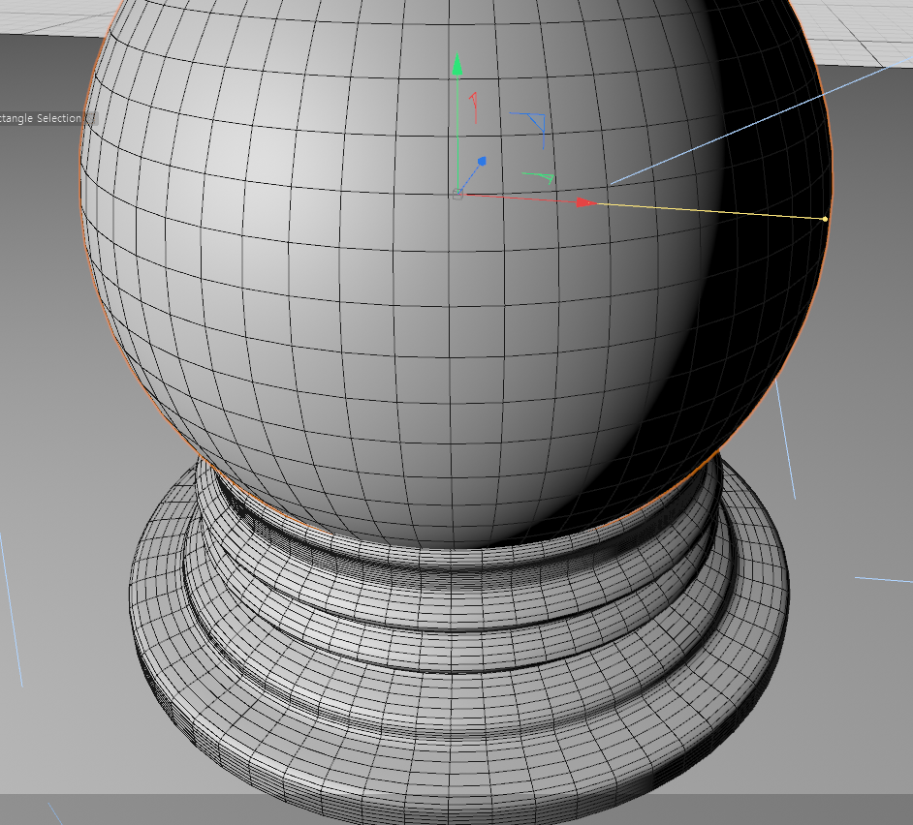
Task: Select the yellow sphere radius handle point
Action: (x=825, y=219)
